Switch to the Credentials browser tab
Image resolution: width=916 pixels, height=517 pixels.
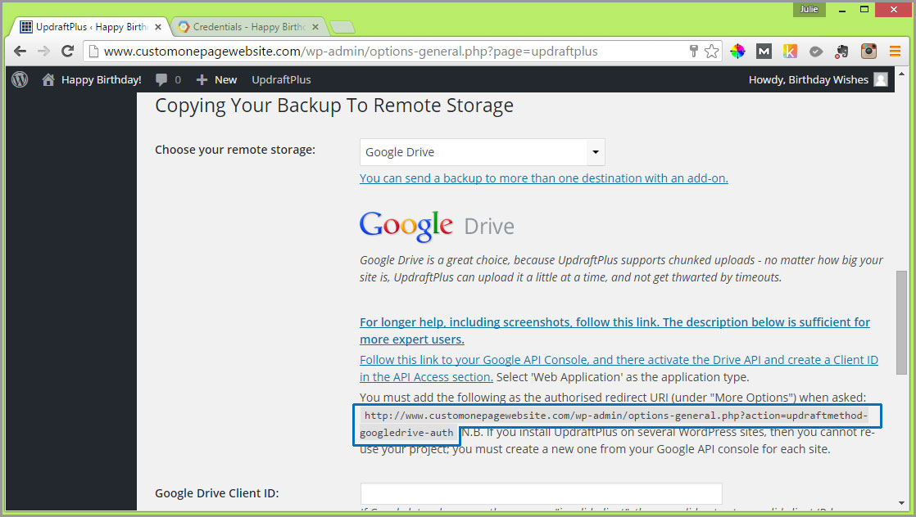(249, 27)
